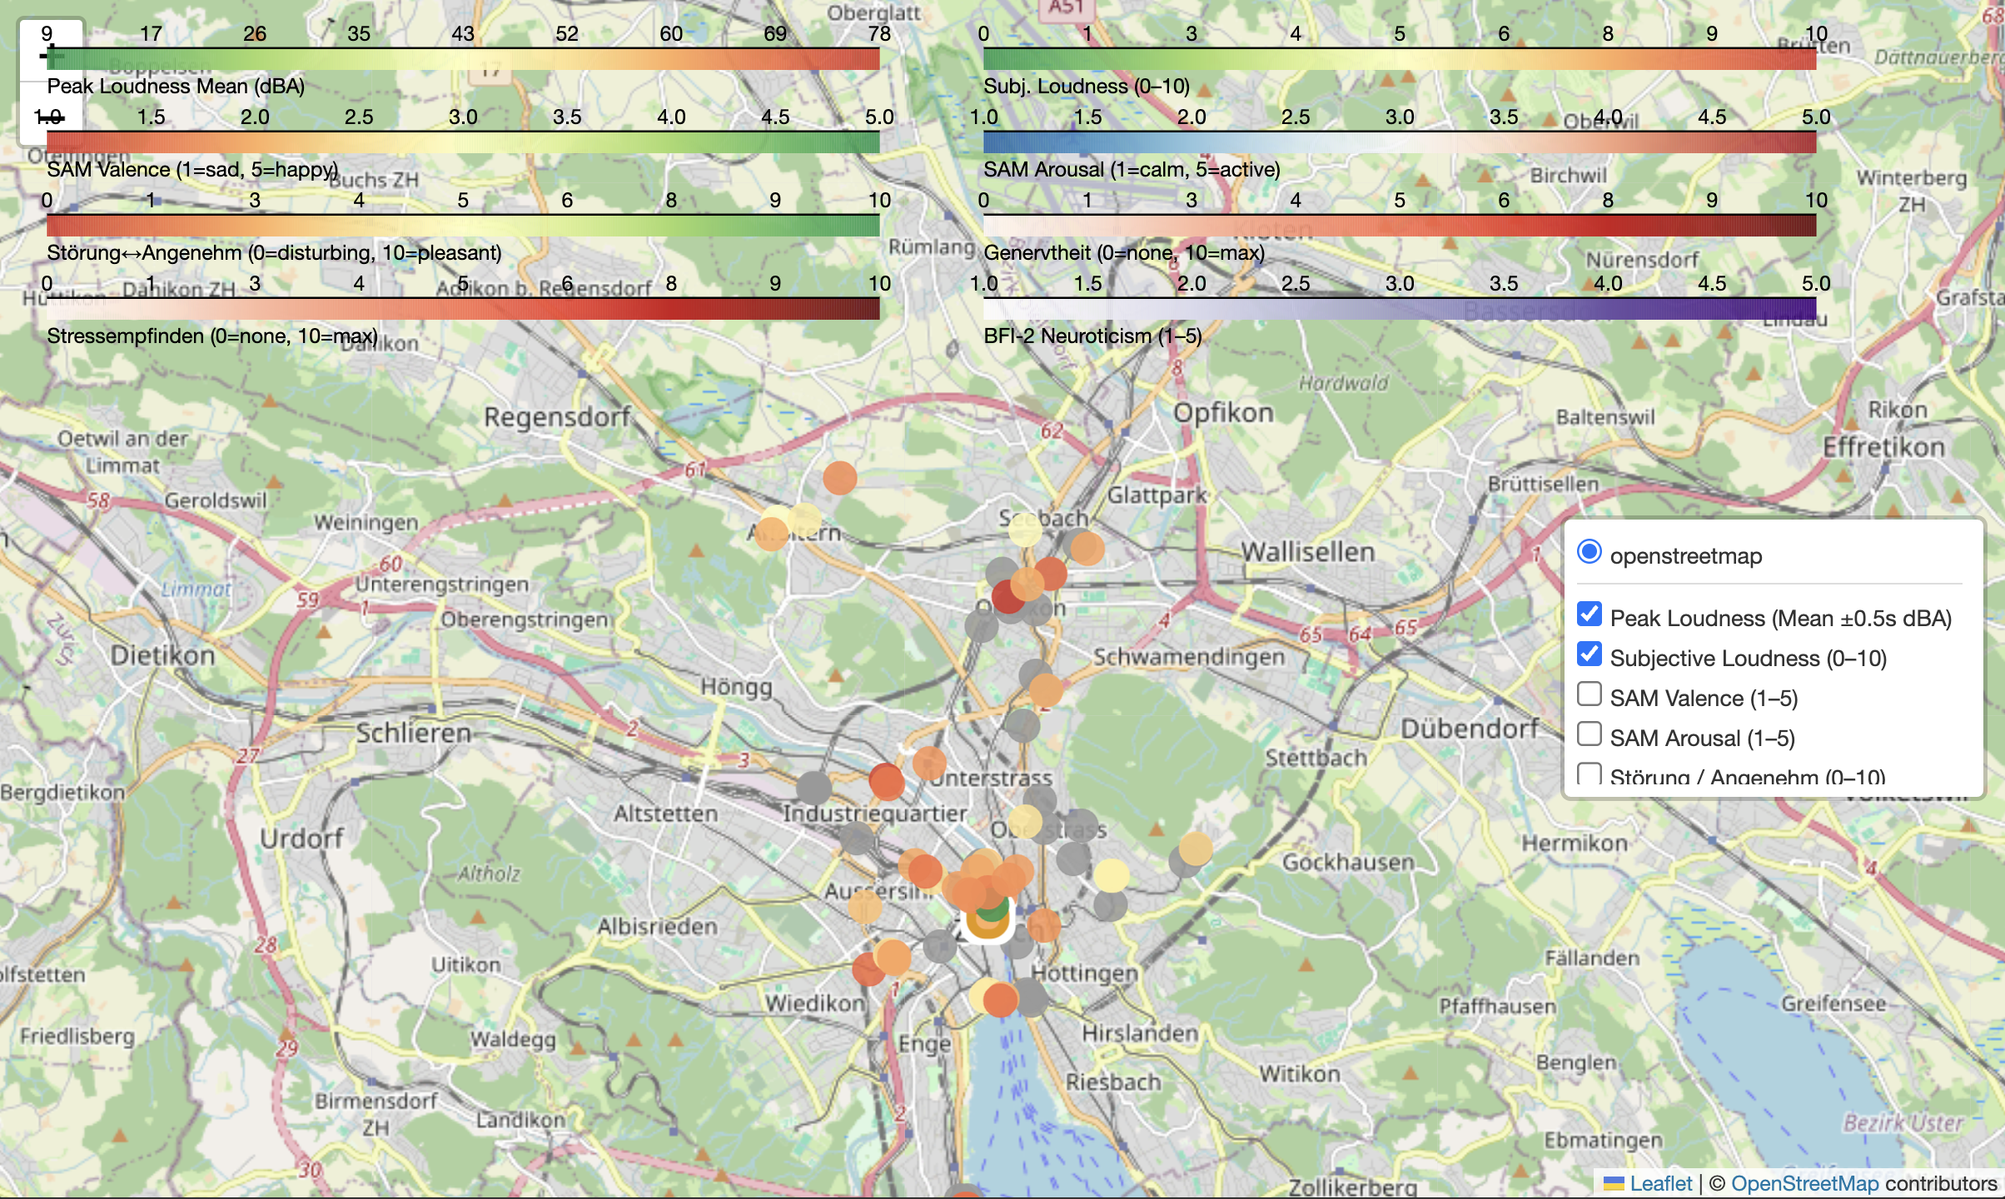The image size is (2005, 1199).
Task: Select the orange marker above Unterstrass label
Action: coord(929,763)
